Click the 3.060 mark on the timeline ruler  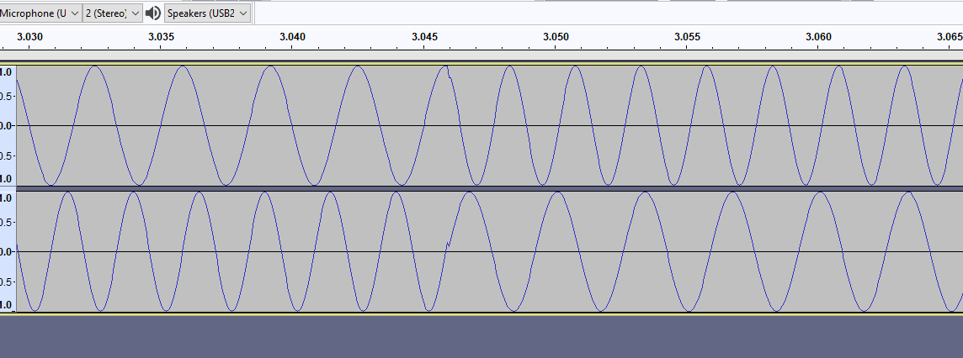click(x=819, y=37)
